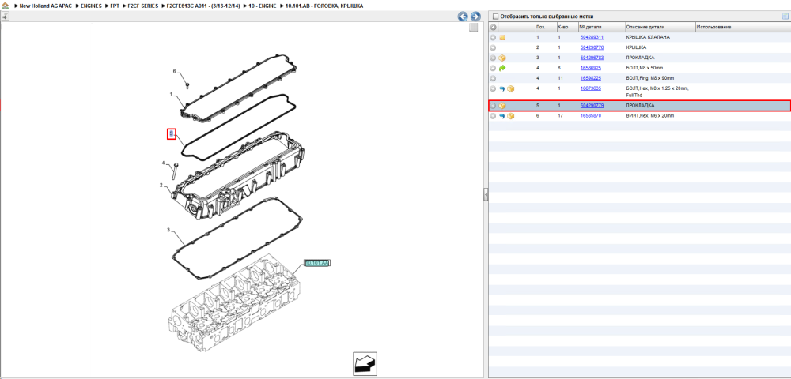
Task: Click the quantity cell '17' in the ВИНТ row
Action: pyautogui.click(x=559, y=116)
